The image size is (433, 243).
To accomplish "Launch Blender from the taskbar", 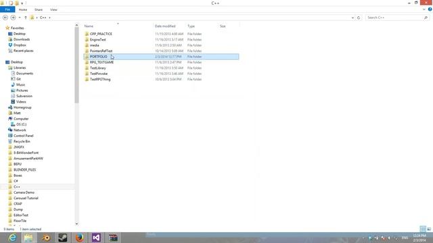I will 46,238.
